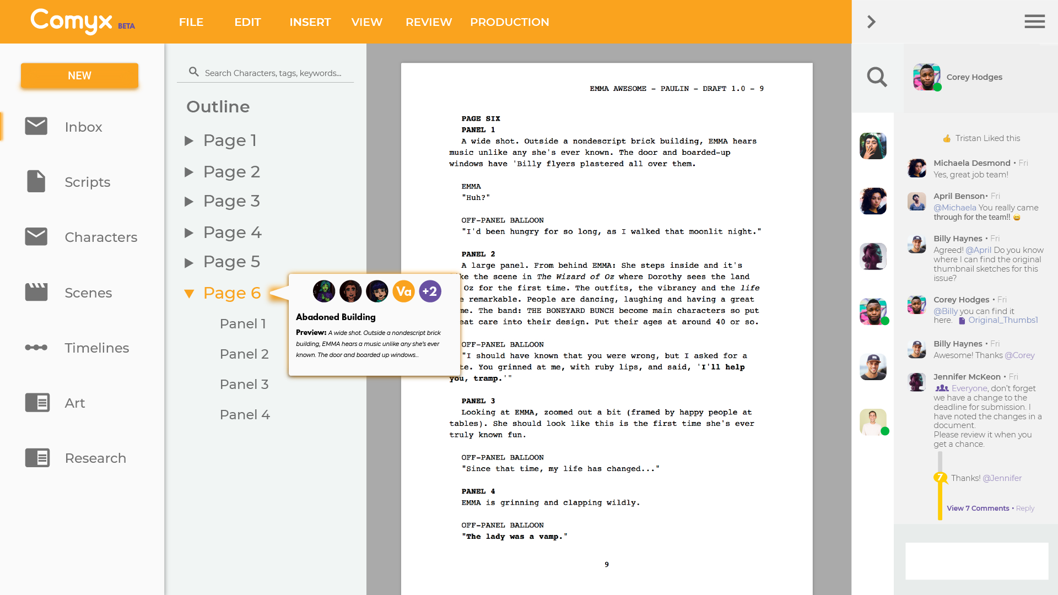Select the Timelines icon in sidebar

pos(36,347)
